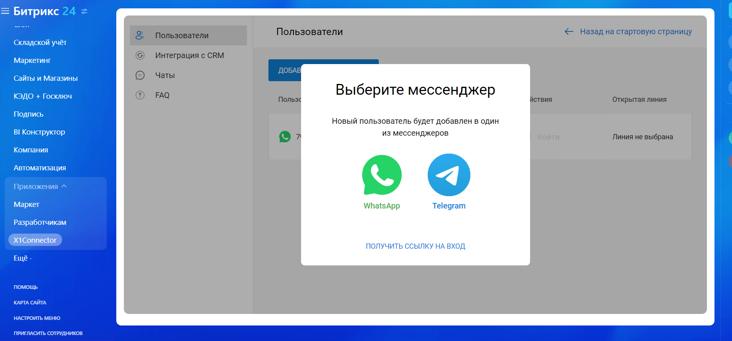Click НАСТРОИТЬ МЕНЮ link
The height and width of the screenshot is (341, 732).
pos(37,318)
